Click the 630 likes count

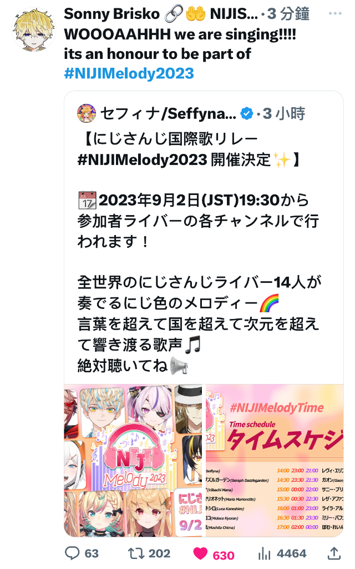[224, 556]
